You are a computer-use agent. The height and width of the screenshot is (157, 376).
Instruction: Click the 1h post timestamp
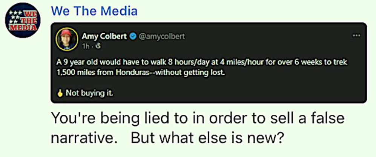(x=86, y=45)
